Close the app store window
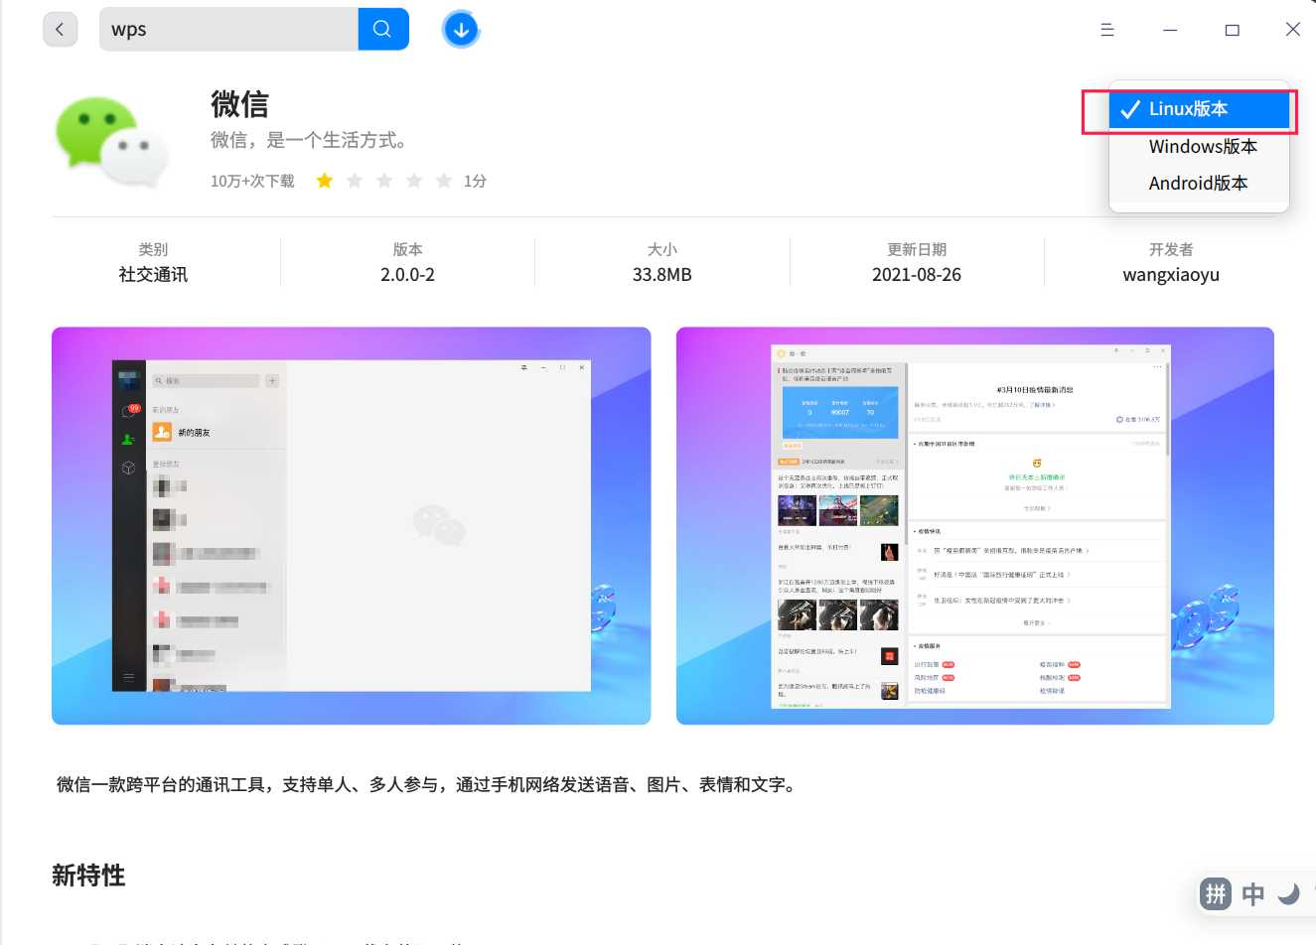The width and height of the screenshot is (1316, 945). tap(1293, 30)
